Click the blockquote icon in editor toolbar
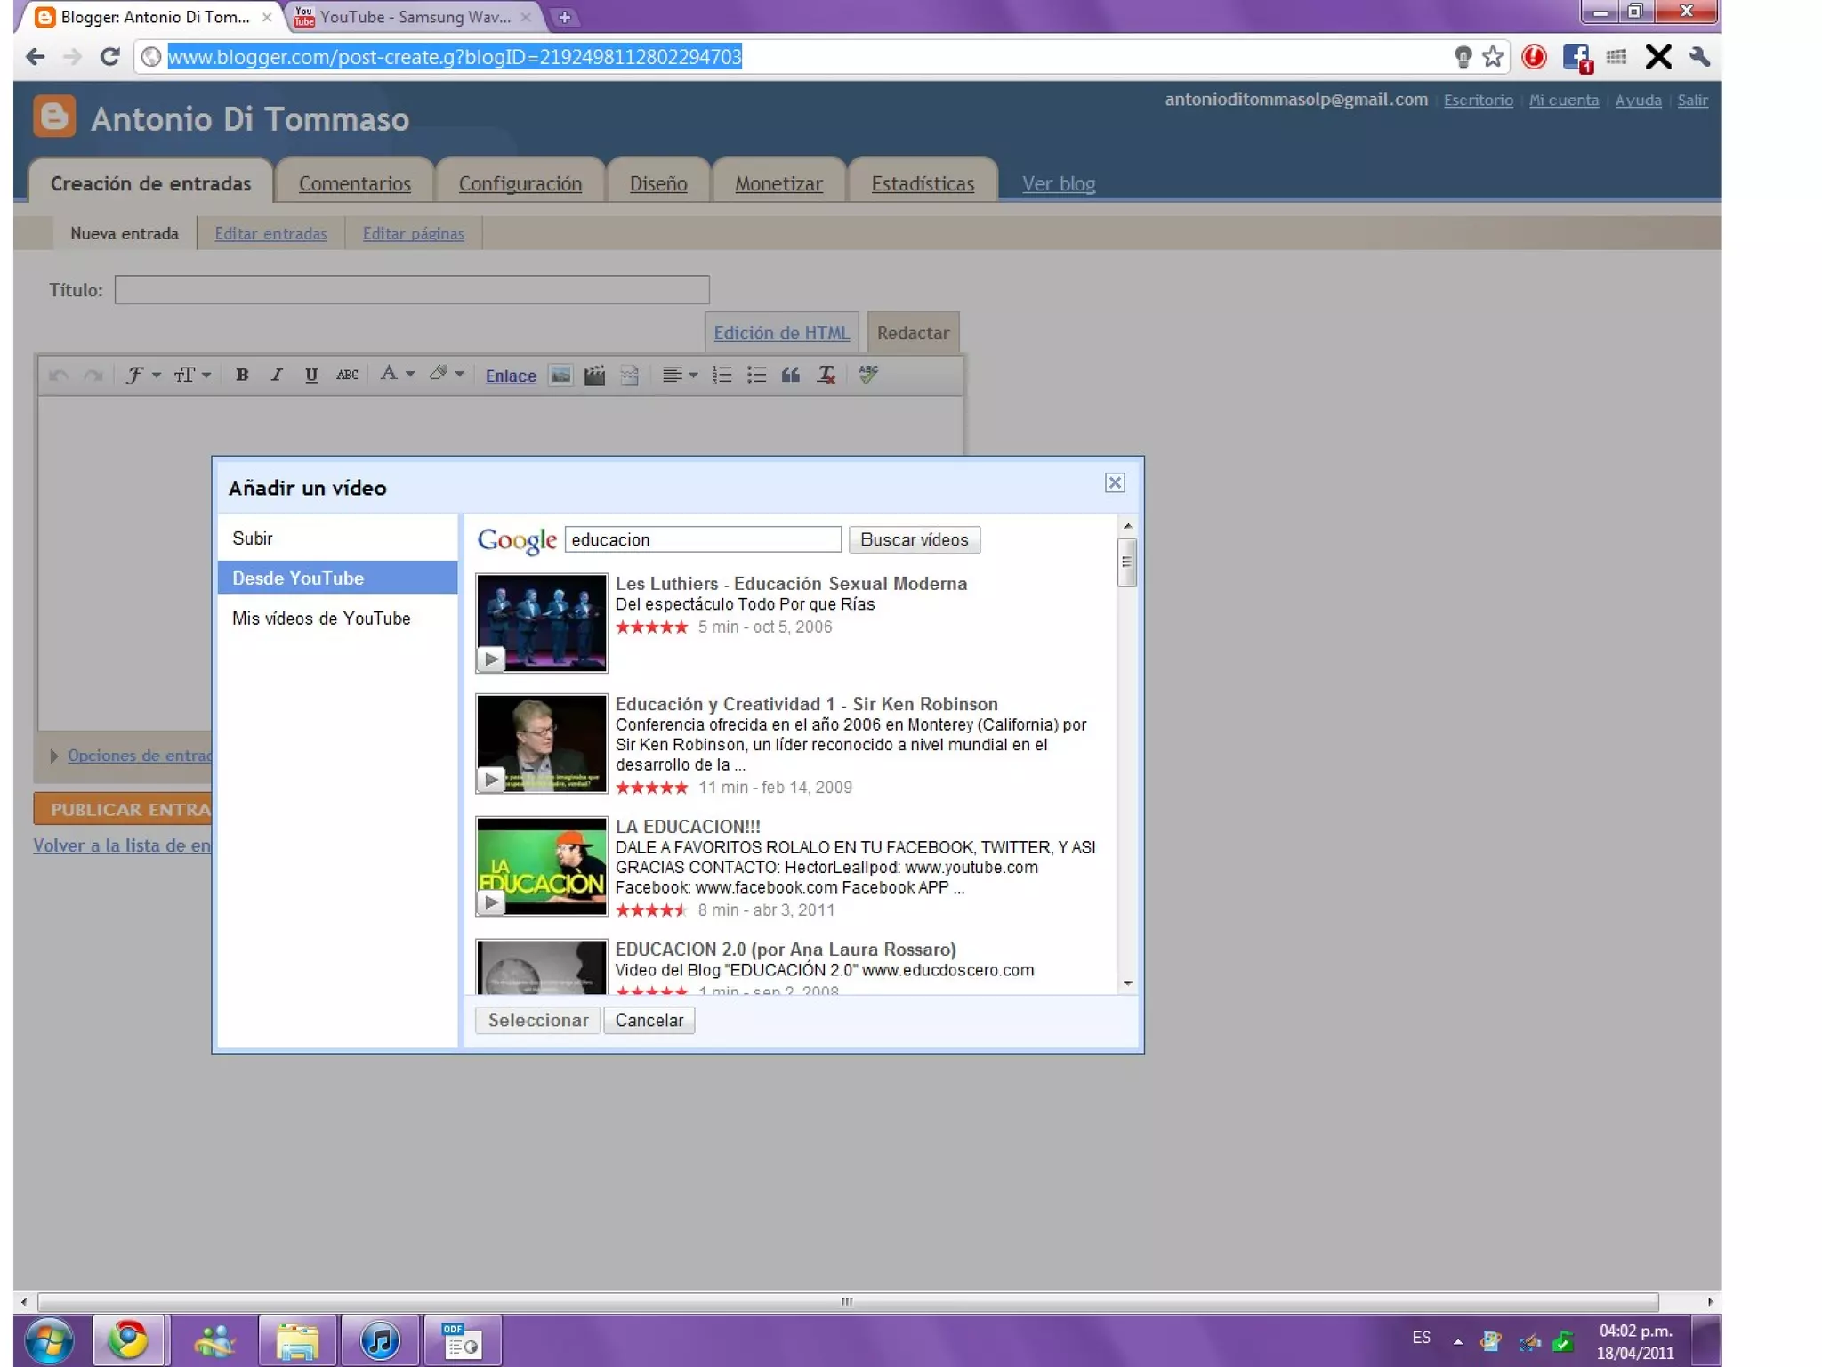The width and height of the screenshot is (1822, 1367). (790, 375)
